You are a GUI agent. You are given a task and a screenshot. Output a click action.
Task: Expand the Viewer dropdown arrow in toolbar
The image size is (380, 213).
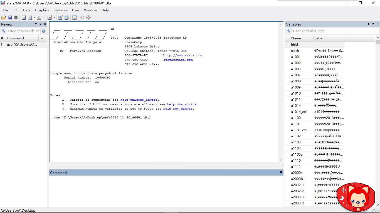coord(34,18)
